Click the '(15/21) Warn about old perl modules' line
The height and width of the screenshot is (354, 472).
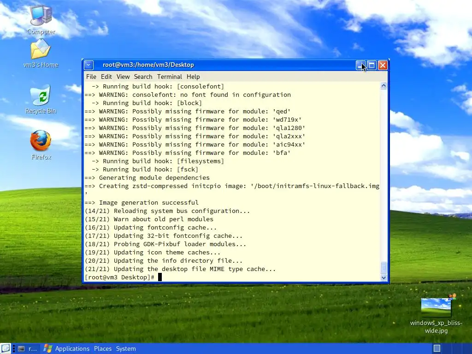pos(149,219)
